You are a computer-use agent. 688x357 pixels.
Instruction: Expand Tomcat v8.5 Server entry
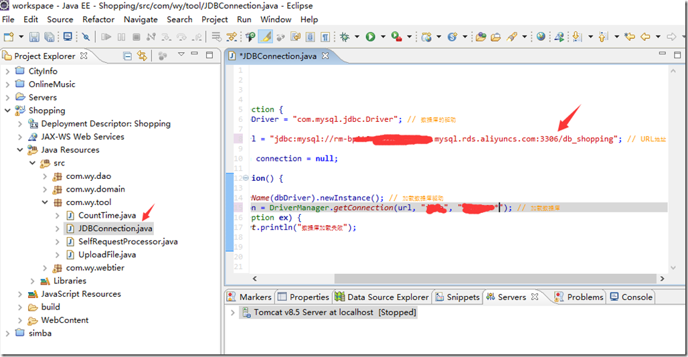pyautogui.click(x=232, y=313)
